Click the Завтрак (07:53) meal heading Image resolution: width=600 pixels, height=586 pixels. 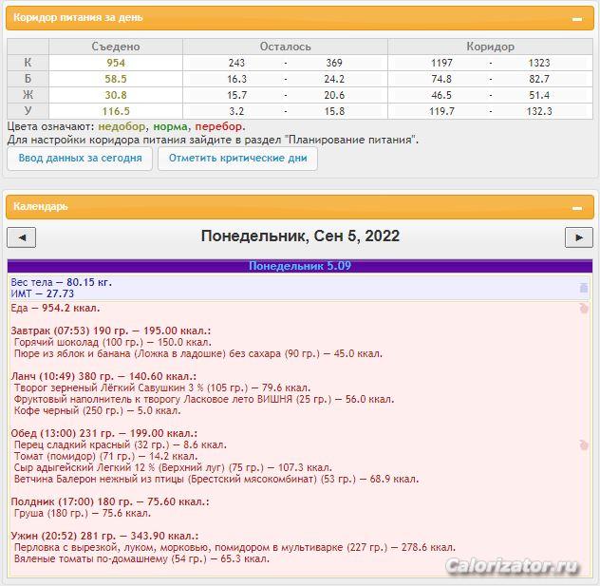click(x=110, y=331)
